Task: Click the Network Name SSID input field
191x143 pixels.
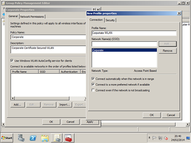Action: pos(124,44)
